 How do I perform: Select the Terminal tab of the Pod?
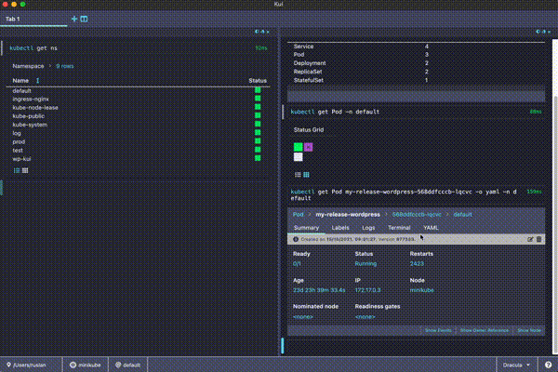tap(399, 227)
